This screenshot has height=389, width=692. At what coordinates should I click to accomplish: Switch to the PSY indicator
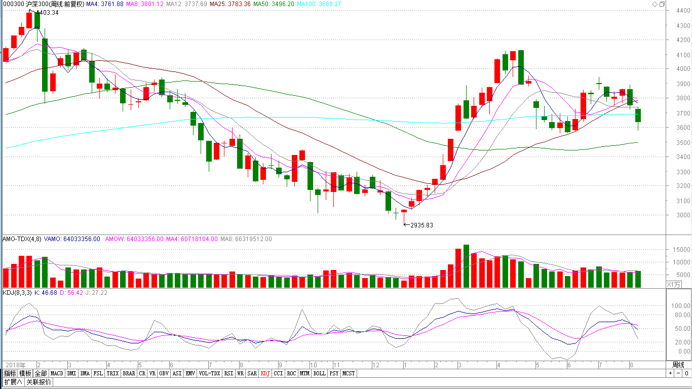[334, 373]
